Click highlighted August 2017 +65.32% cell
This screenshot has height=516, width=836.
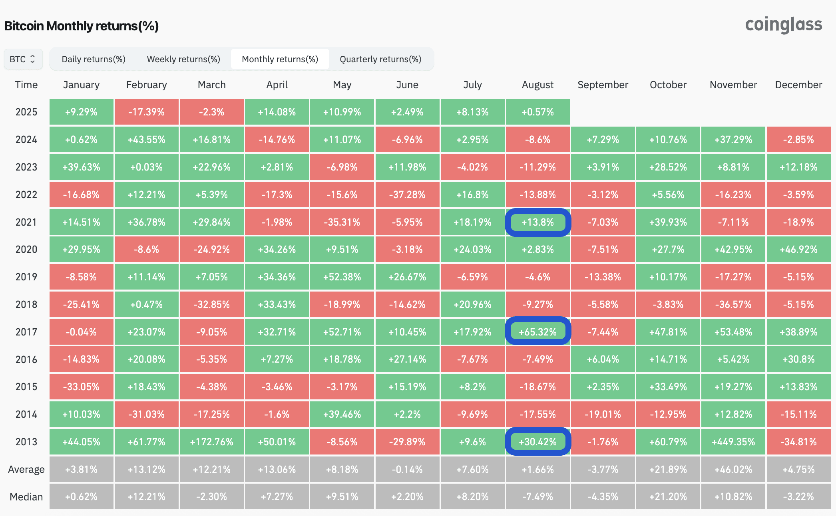(x=537, y=331)
